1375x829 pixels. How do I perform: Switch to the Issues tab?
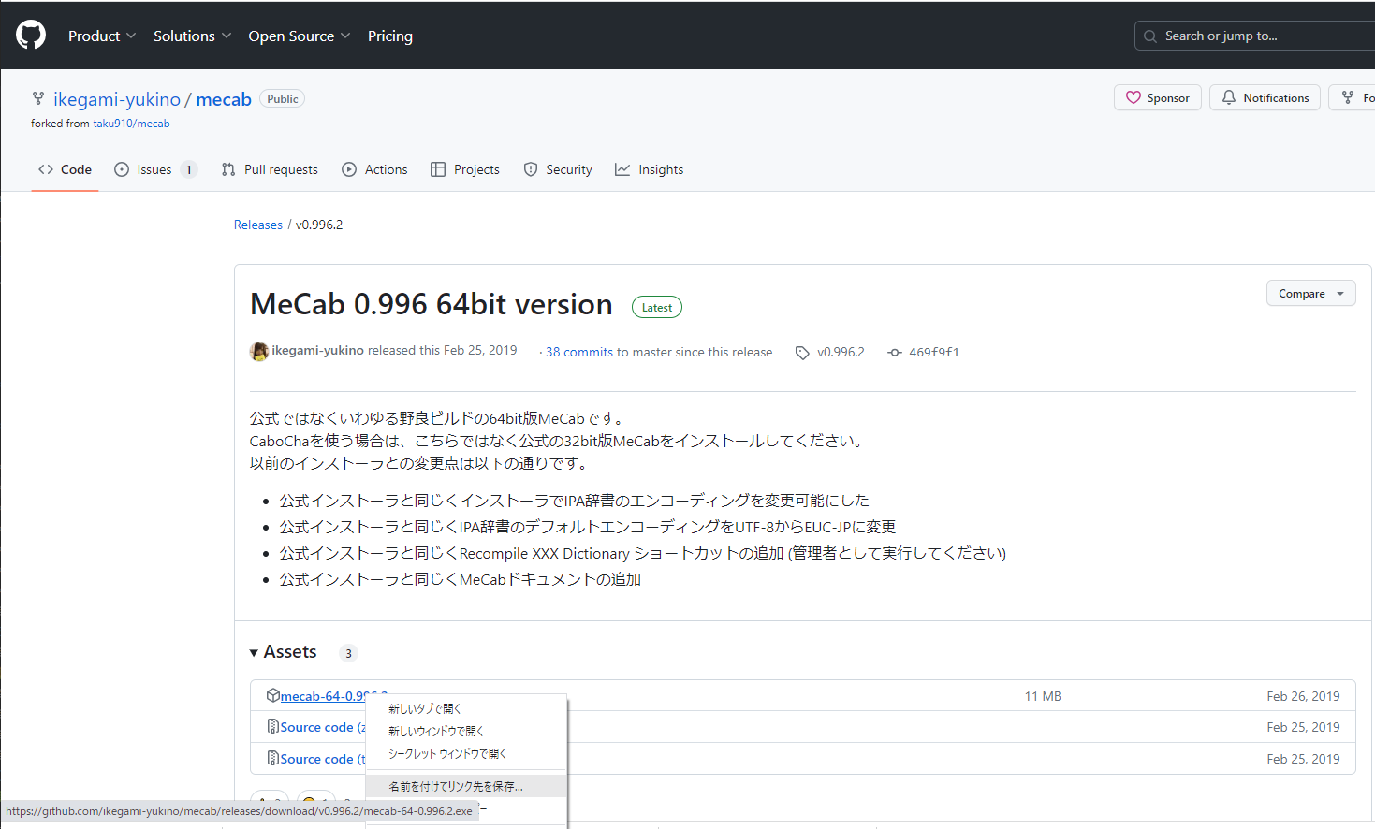155,169
